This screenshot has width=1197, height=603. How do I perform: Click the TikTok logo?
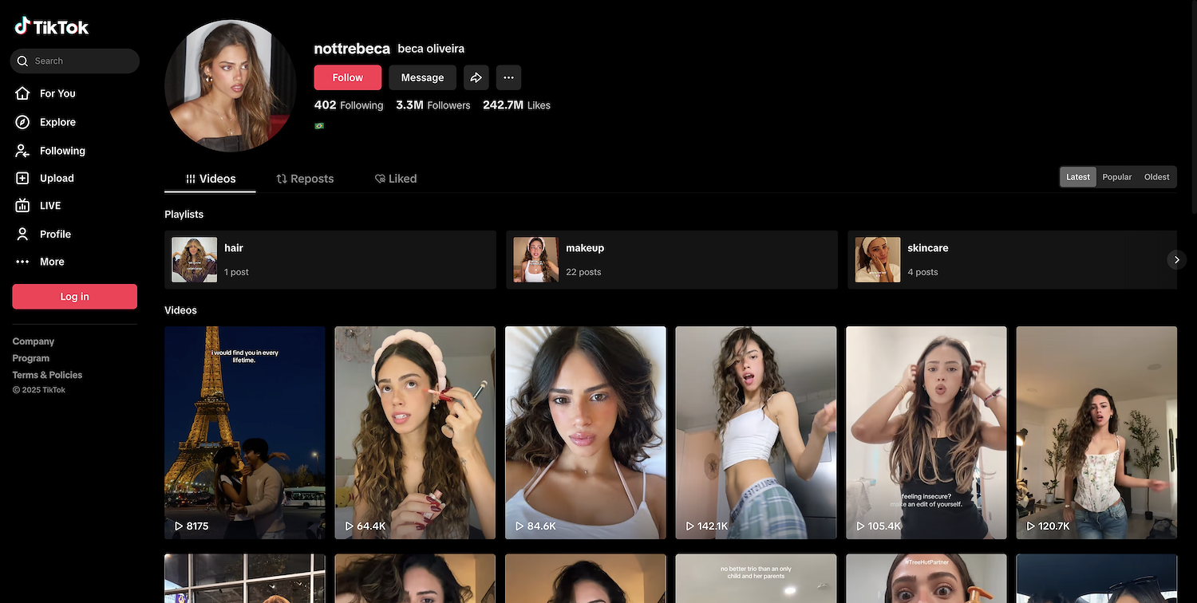pyautogui.click(x=52, y=26)
